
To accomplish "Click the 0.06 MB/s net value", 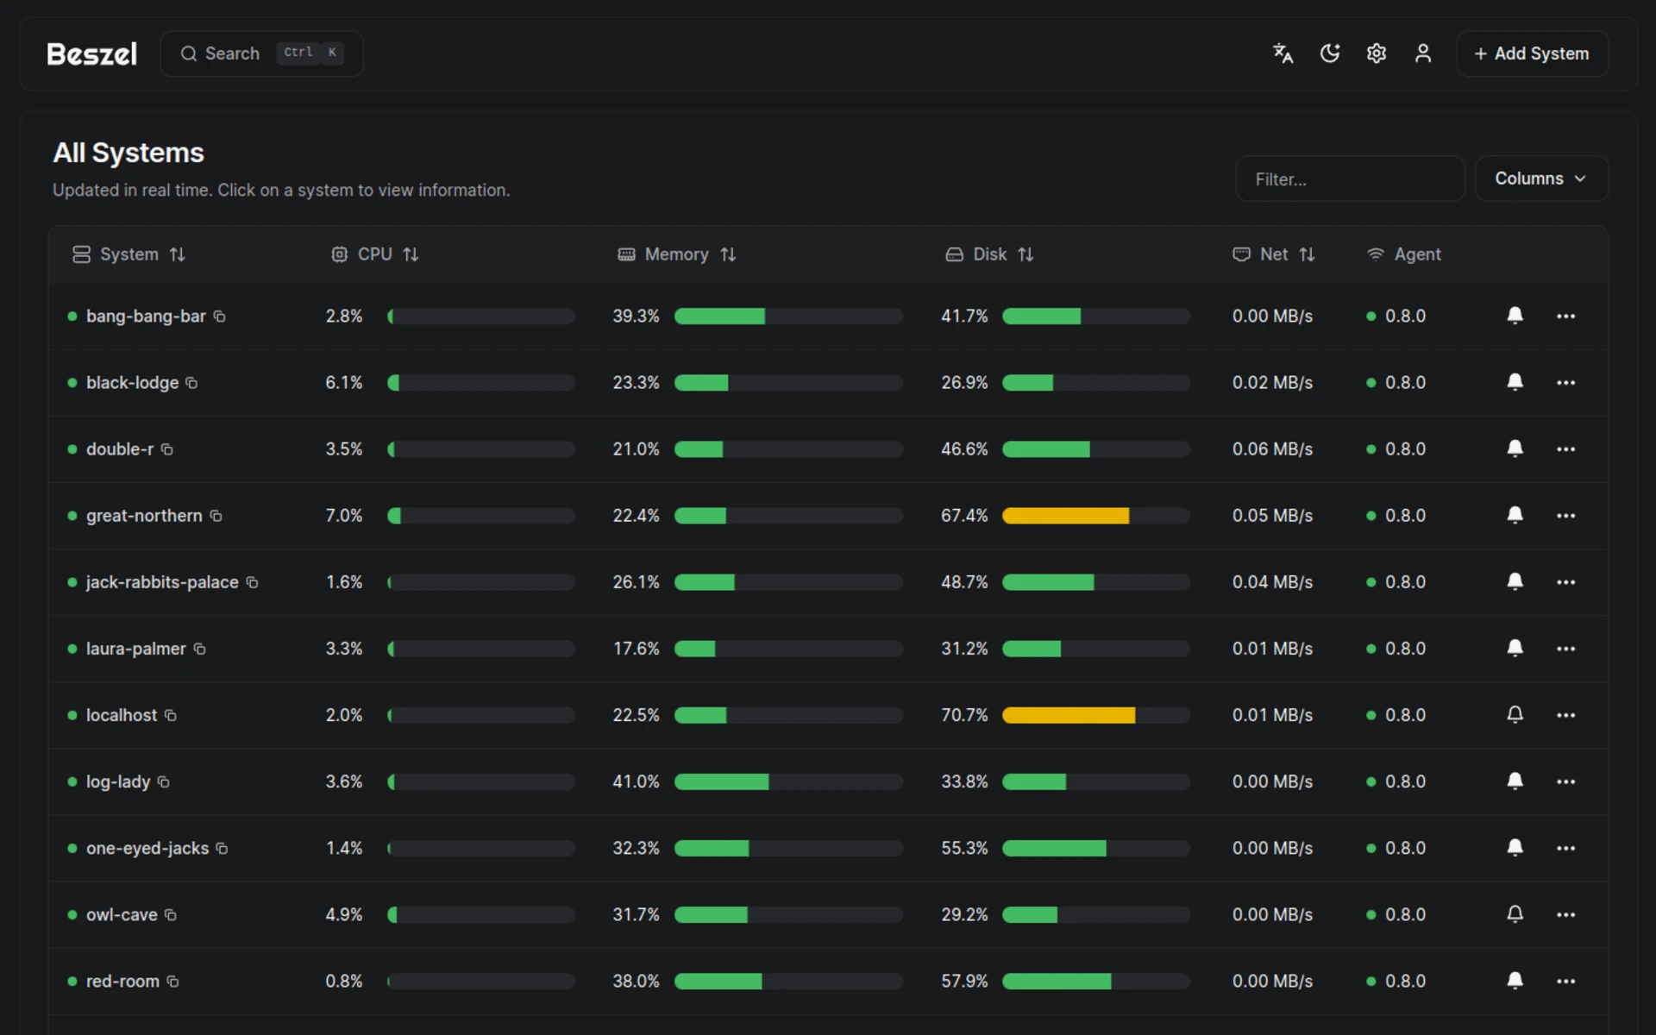I will point(1272,449).
